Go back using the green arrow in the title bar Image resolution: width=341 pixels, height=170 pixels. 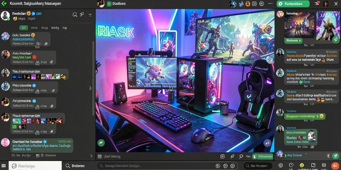click(x=4, y=4)
